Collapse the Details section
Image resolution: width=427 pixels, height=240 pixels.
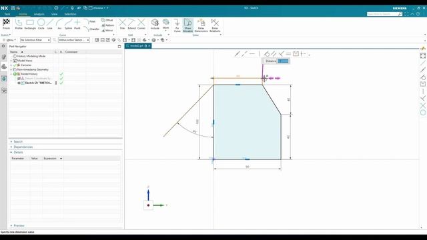pos(11,153)
